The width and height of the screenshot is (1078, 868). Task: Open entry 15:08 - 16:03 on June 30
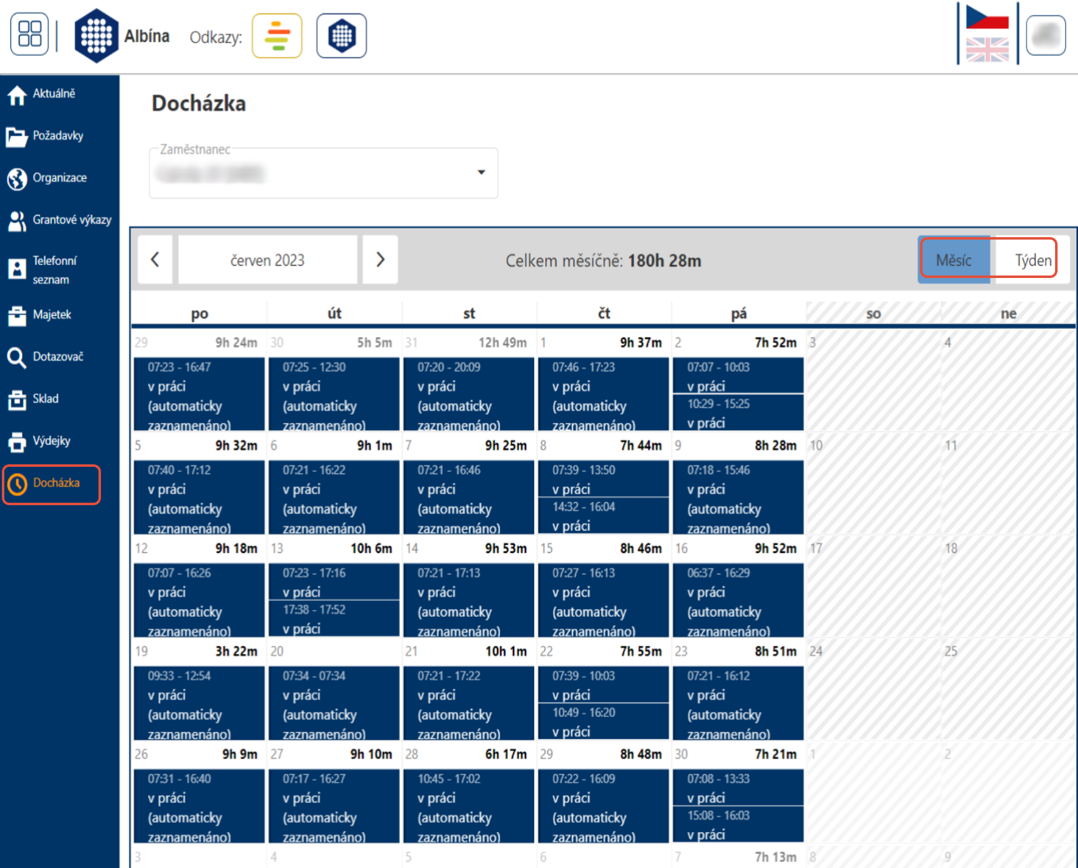(x=738, y=824)
